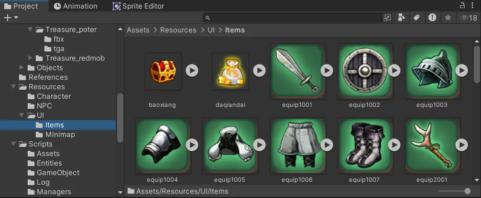Open the panel's three-dot options menu
Viewport: 481px width, 198px height.
(473, 6)
